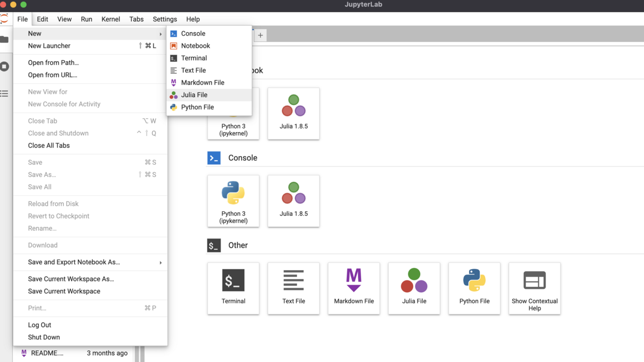Click the Markdown File icon in submenu
This screenshot has height=362, width=644.
pos(173,83)
